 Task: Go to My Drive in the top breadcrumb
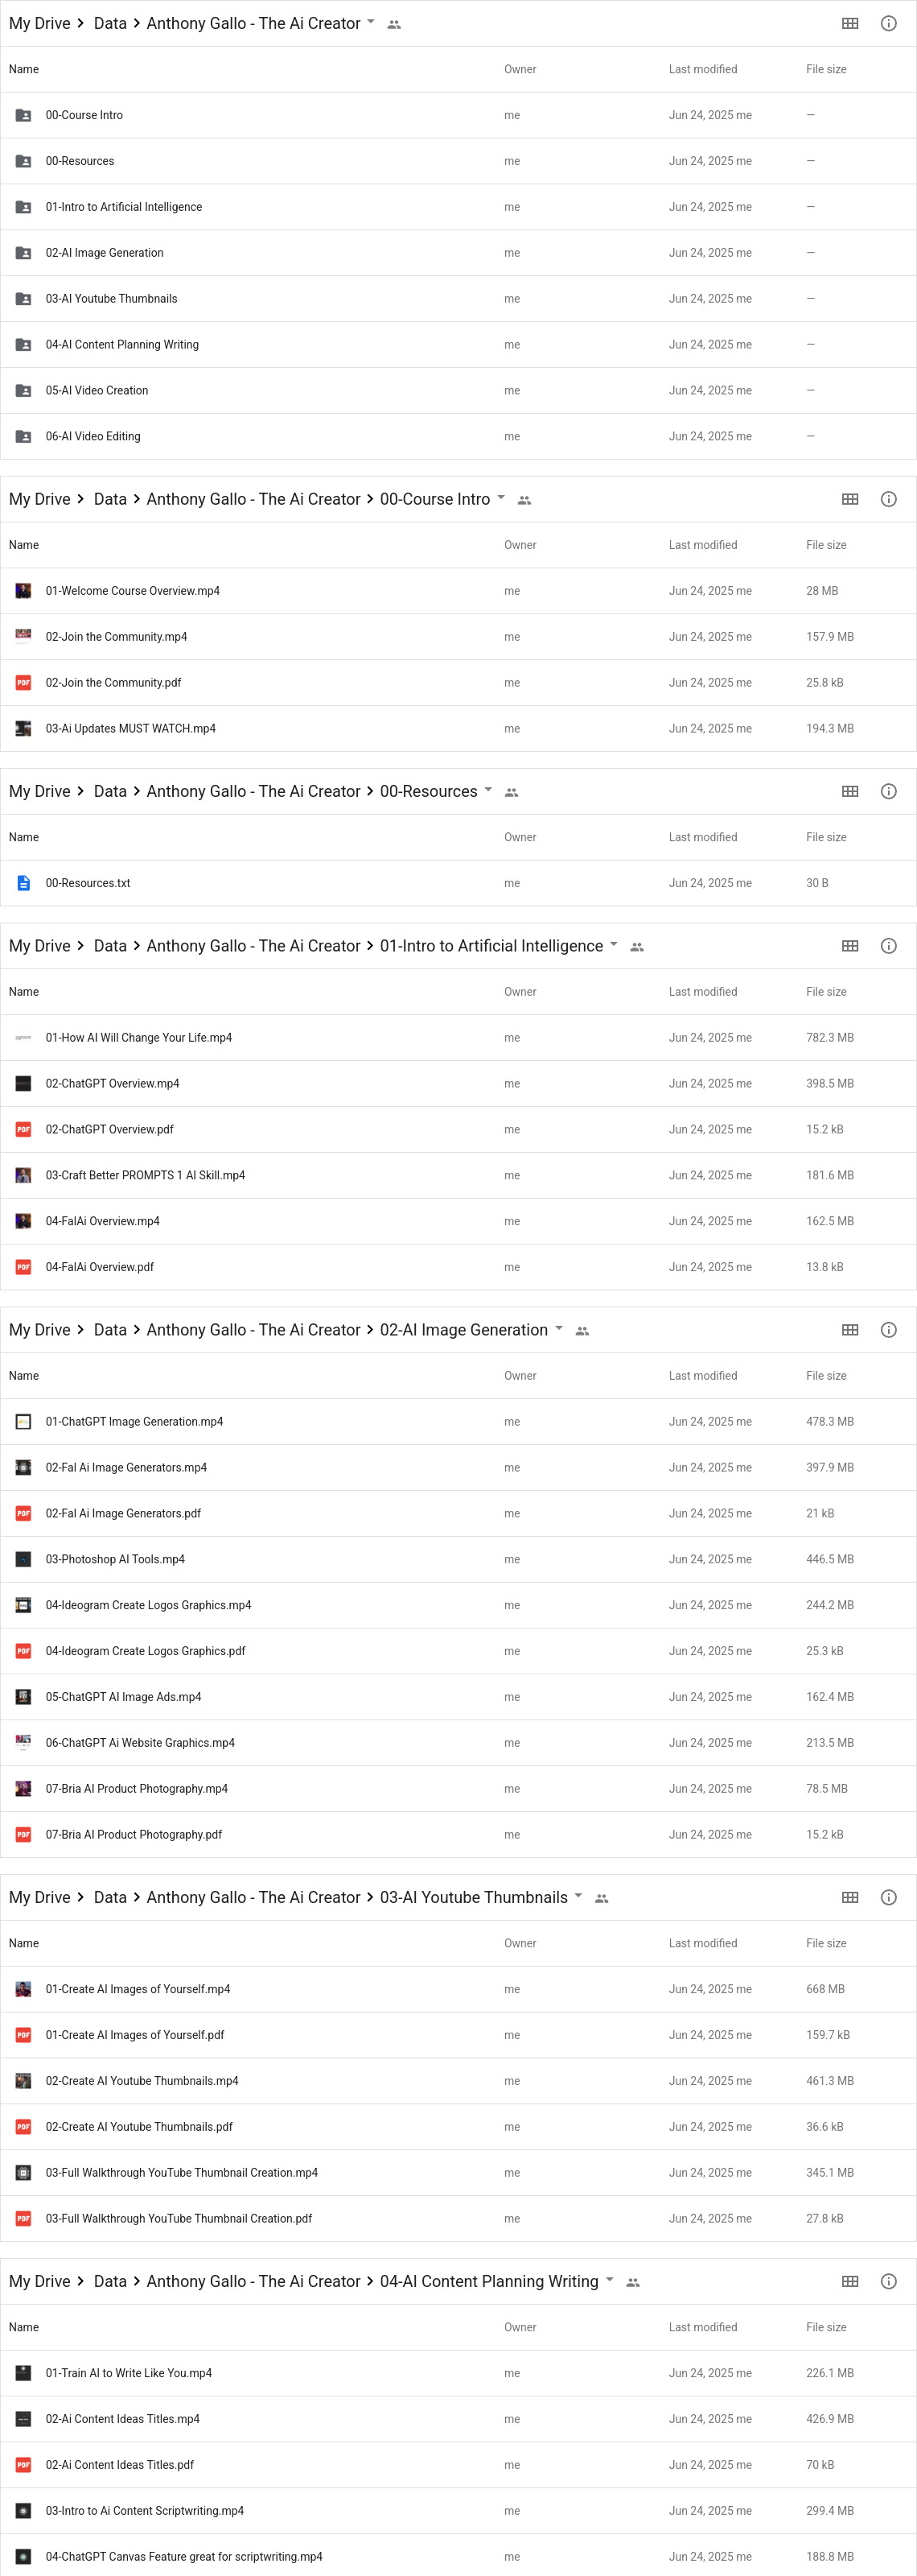point(40,23)
